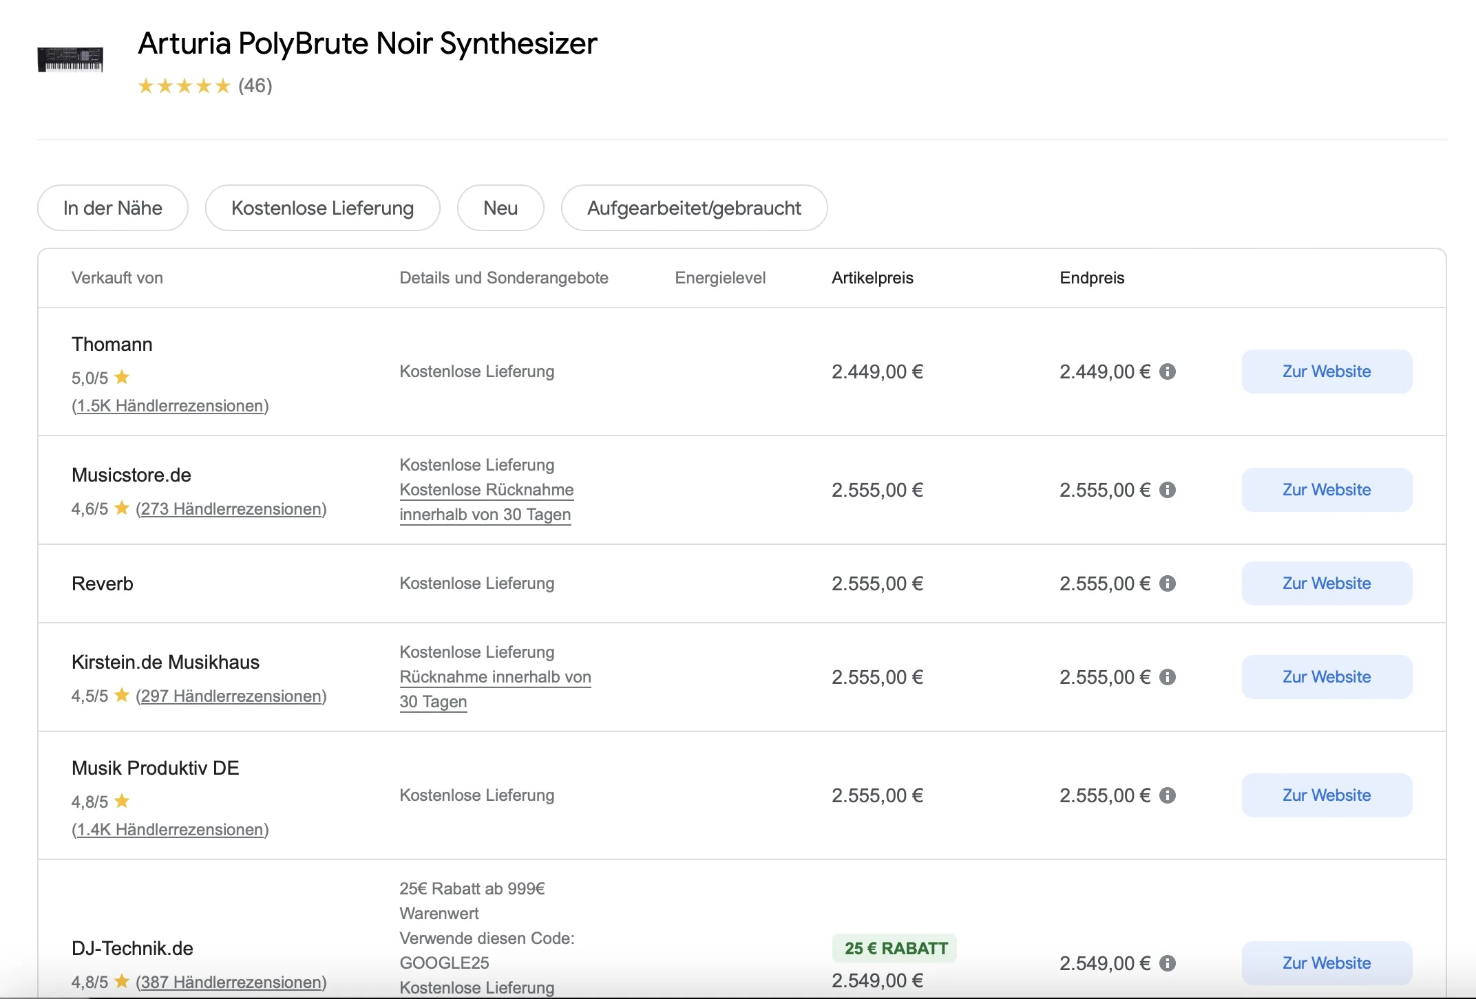Click info icon beside Reverb's Endpreis
Screen dimensions: 1476x999
(1167, 583)
